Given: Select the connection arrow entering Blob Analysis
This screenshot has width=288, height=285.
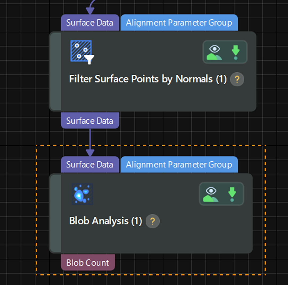Looking at the screenshot, I should (90, 144).
